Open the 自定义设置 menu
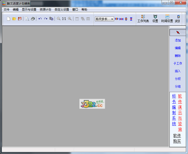 [62, 9]
